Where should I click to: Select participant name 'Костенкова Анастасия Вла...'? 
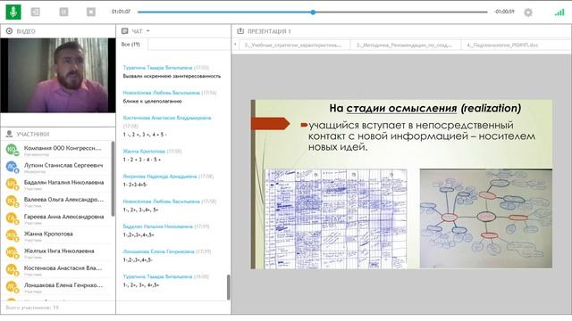pos(63,267)
